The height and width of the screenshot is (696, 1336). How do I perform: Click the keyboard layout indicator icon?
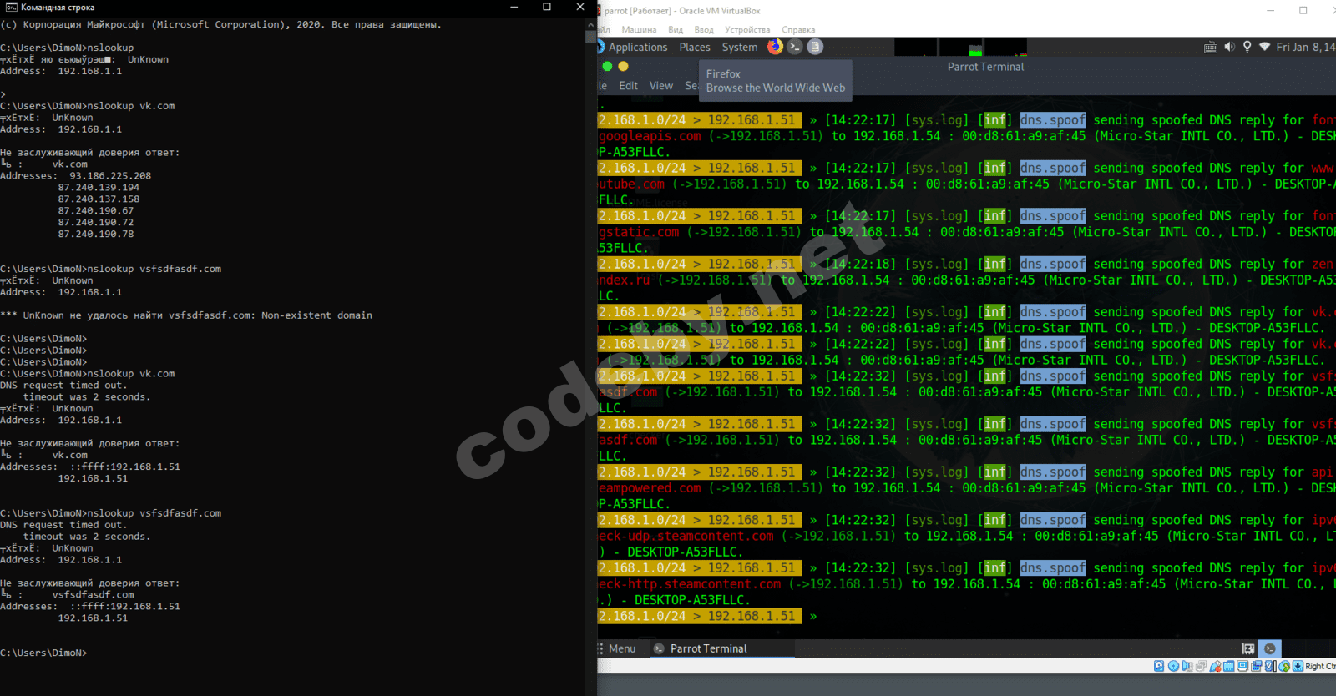(1210, 47)
